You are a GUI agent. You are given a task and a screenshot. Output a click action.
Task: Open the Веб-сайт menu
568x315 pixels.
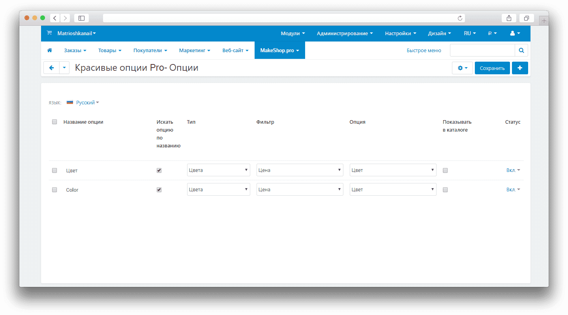tap(235, 51)
